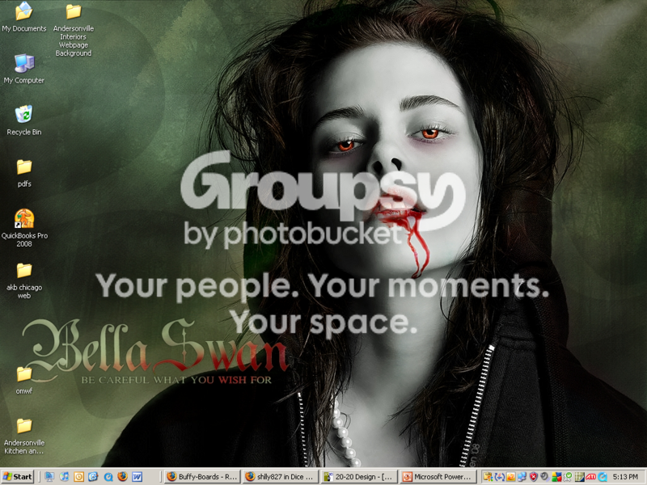Switch to shlly827 in Dice Firefox window
647x485 pixels.
281,477
